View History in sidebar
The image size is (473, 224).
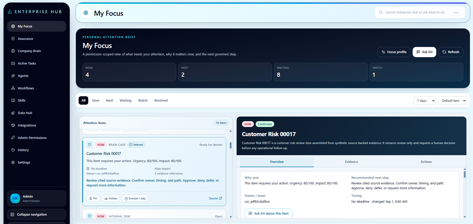click(x=37, y=150)
